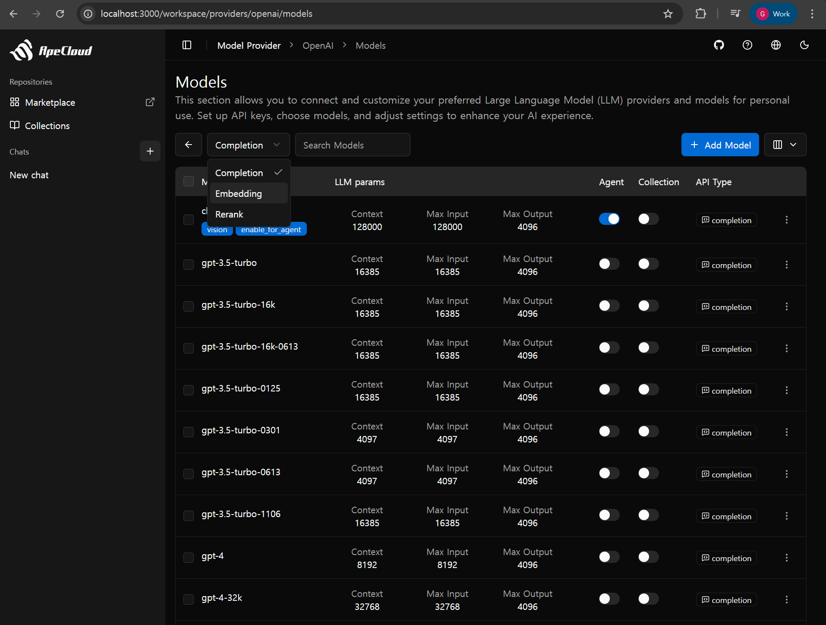Go back with the arrow button above table

pyautogui.click(x=189, y=145)
